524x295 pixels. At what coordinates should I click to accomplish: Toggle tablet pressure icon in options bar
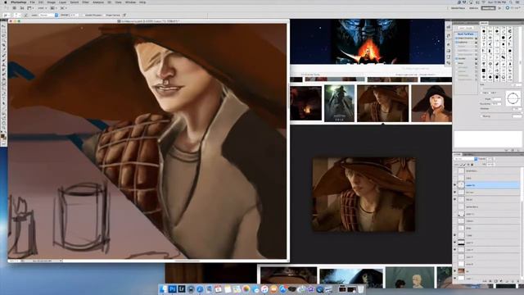[124, 15]
